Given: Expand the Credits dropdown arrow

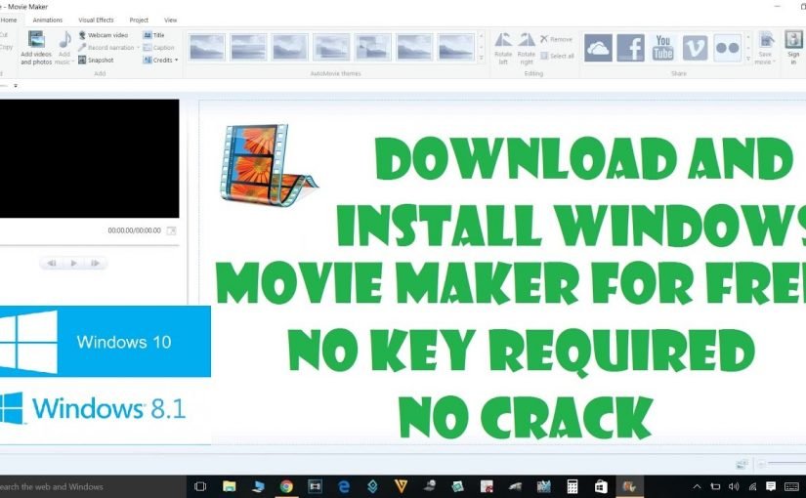Looking at the screenshot, I should [x=176, y=61].
